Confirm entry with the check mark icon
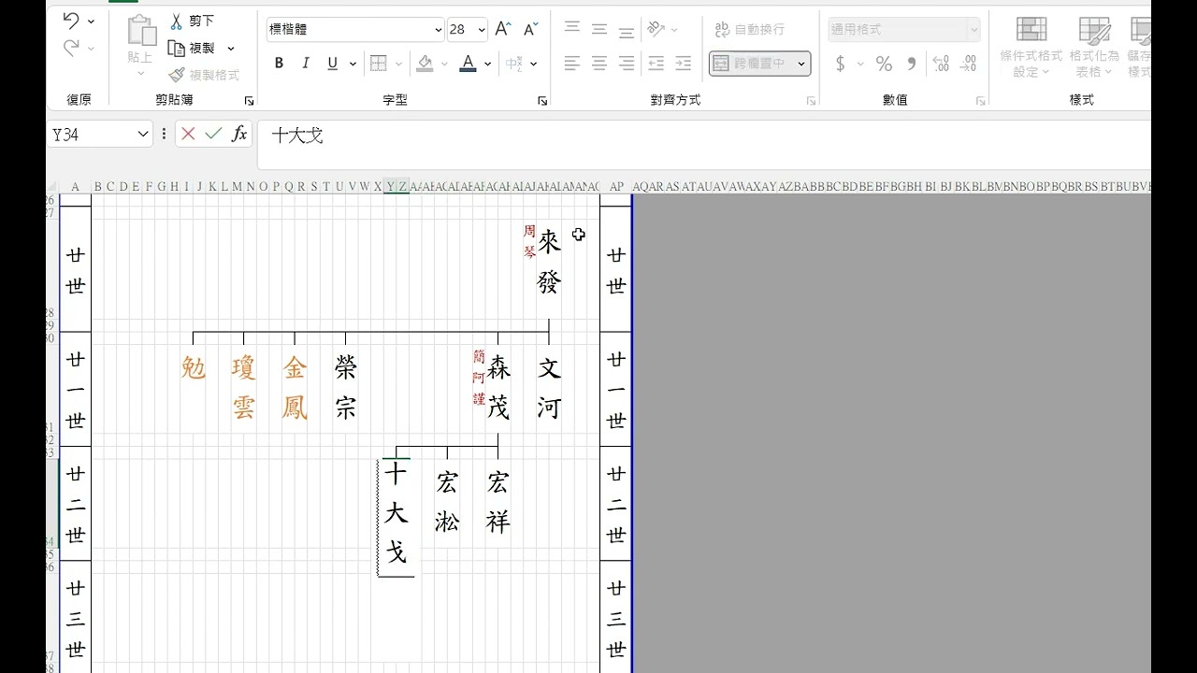 [213, 134]
